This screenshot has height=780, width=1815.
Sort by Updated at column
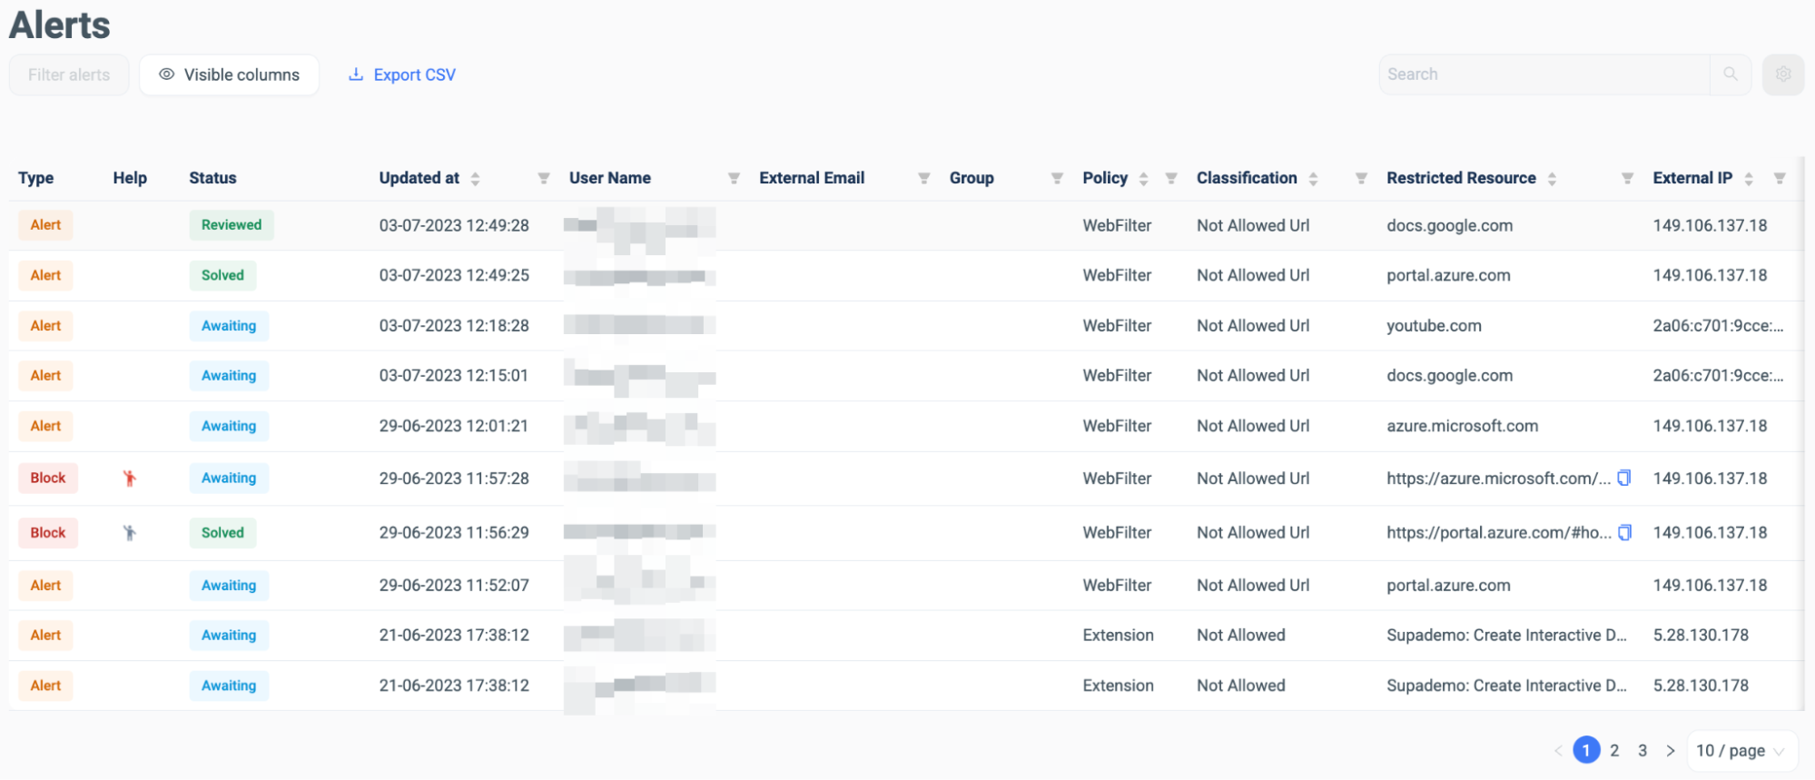(475, 179)
